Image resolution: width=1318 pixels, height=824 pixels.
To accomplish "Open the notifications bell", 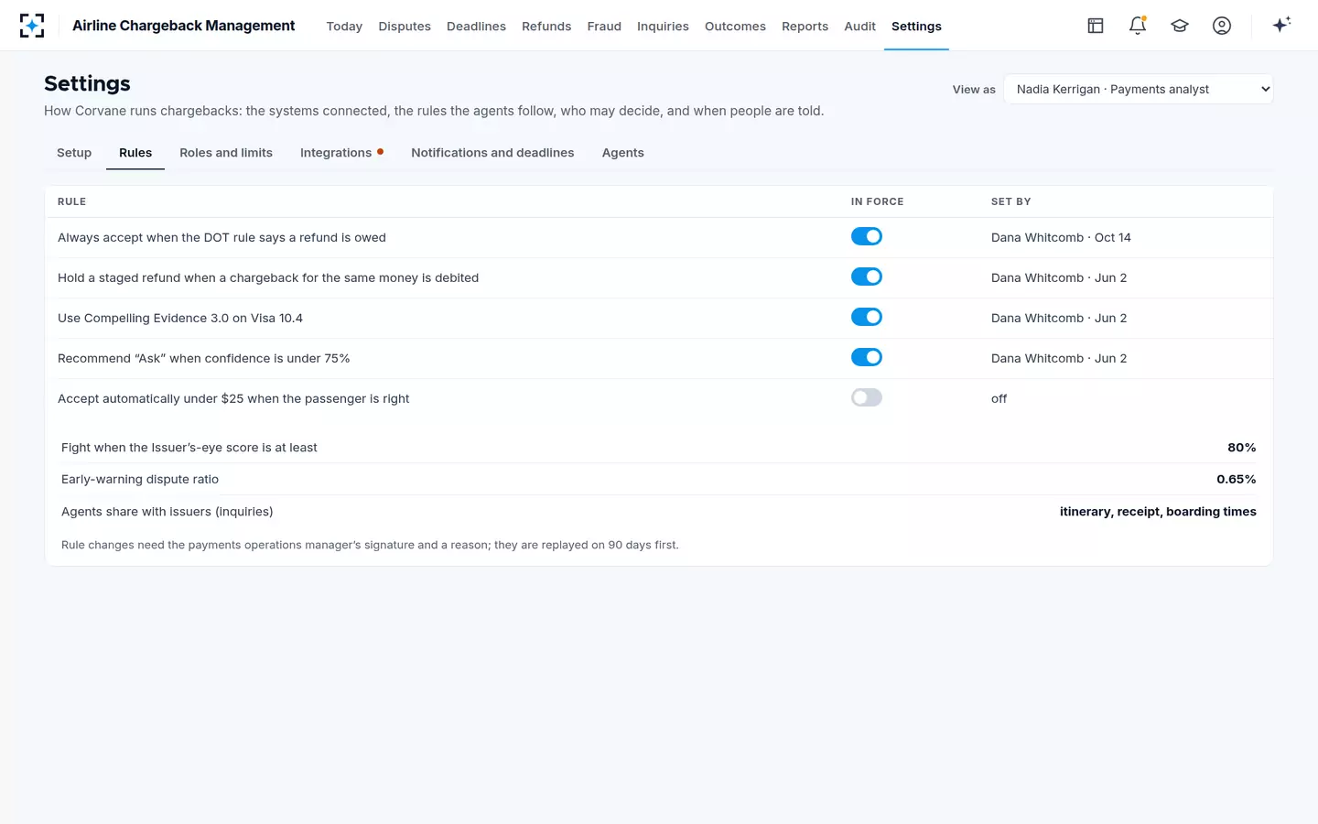I will point(1138,26).
